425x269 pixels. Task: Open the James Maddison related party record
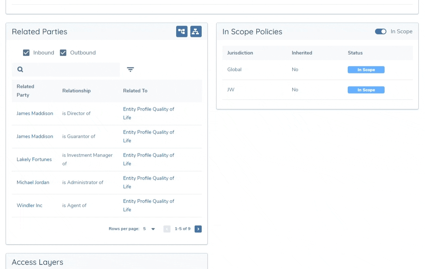point(35,113)
